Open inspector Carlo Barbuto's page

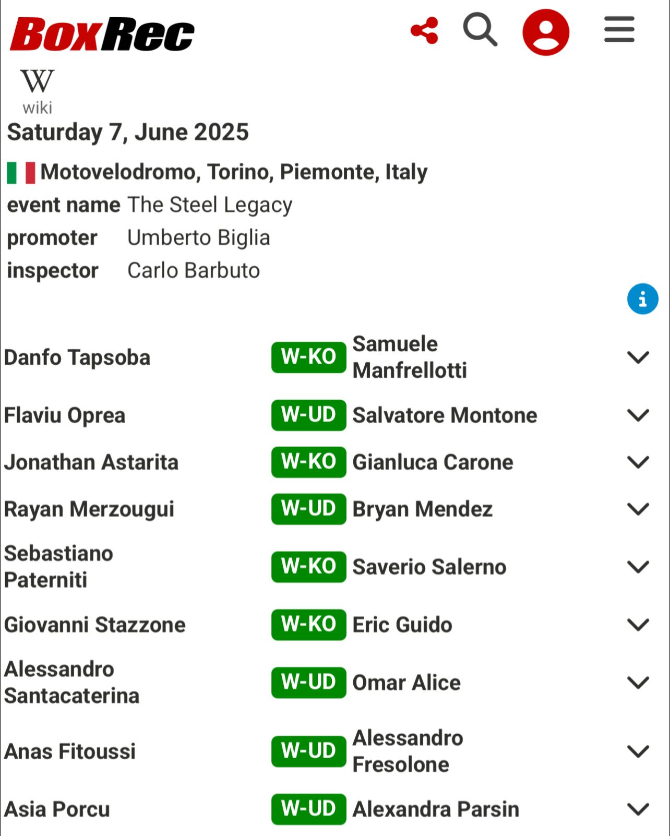194,271
